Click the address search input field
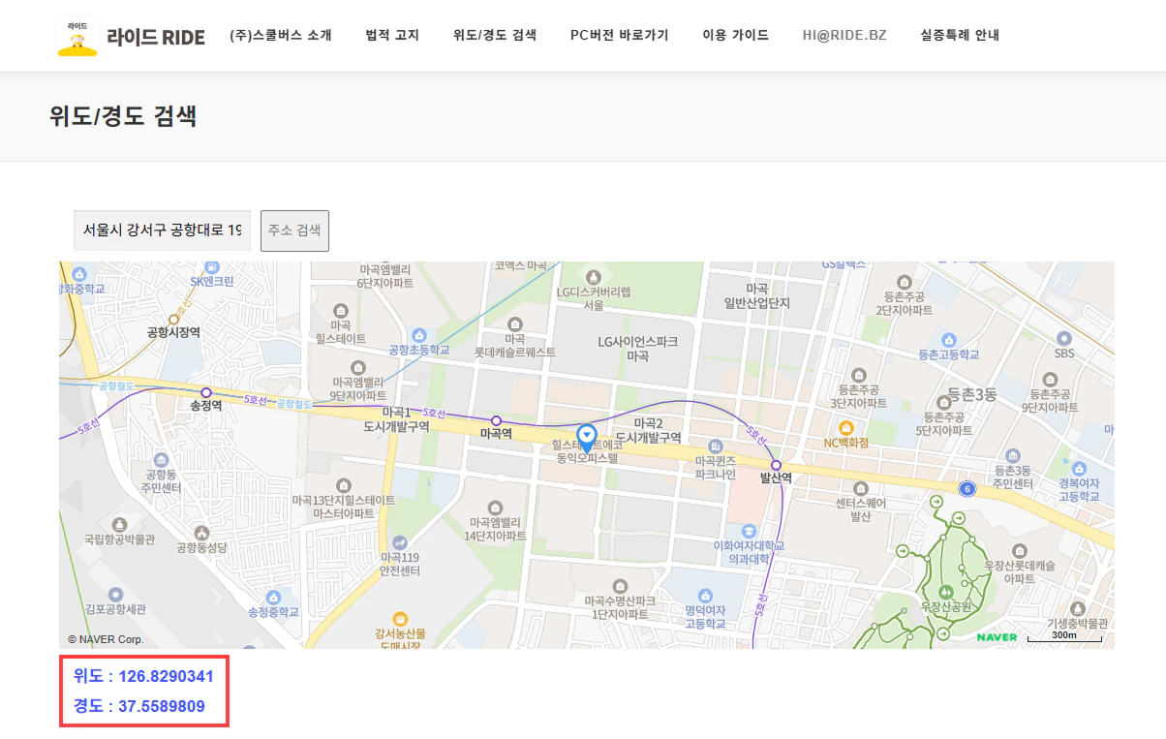The width and height of the screenshot is (1166, 739). (x=162, y=231)
